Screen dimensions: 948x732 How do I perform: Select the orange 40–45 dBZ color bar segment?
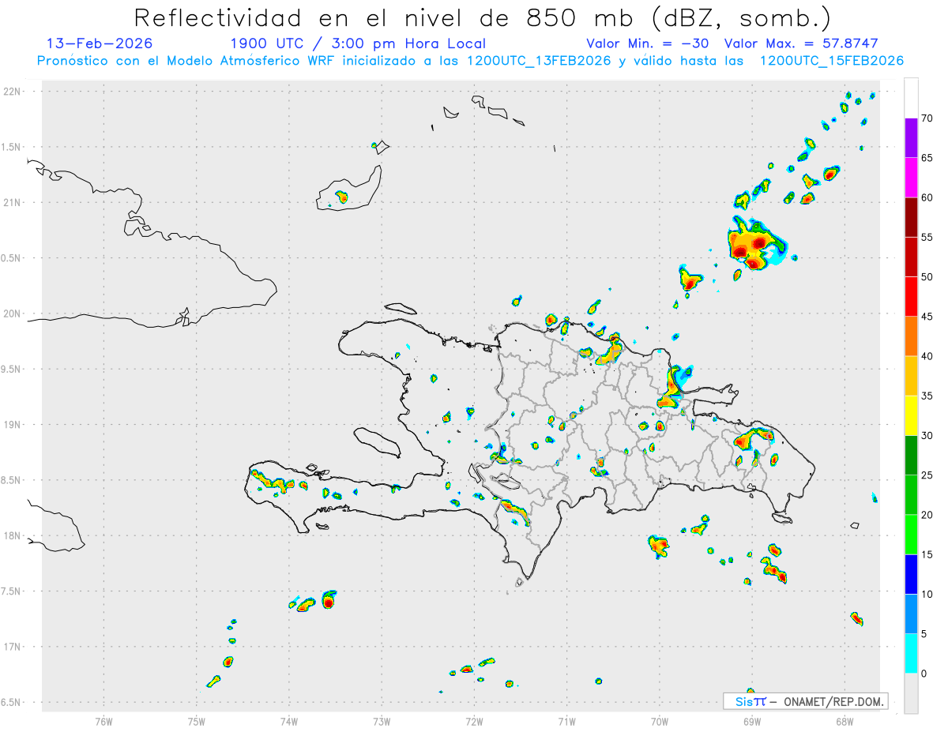point(911,336)
